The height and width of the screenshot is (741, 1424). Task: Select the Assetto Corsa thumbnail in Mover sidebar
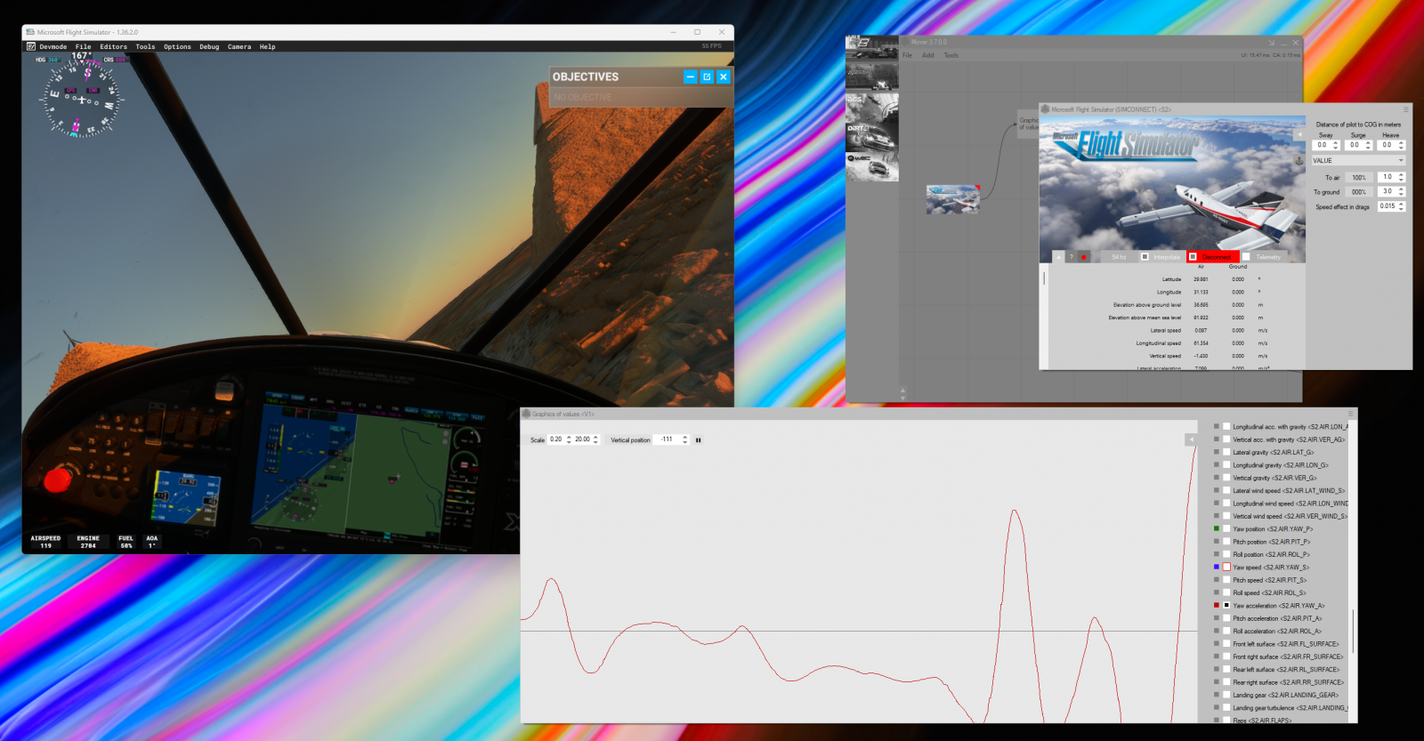[872, 76]
